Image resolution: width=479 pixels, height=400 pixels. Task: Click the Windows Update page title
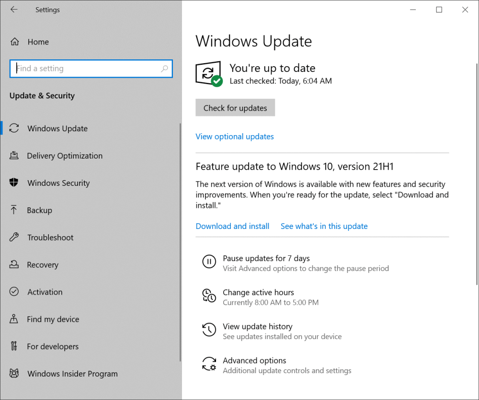pyautogui.click(x=253, y=41)
